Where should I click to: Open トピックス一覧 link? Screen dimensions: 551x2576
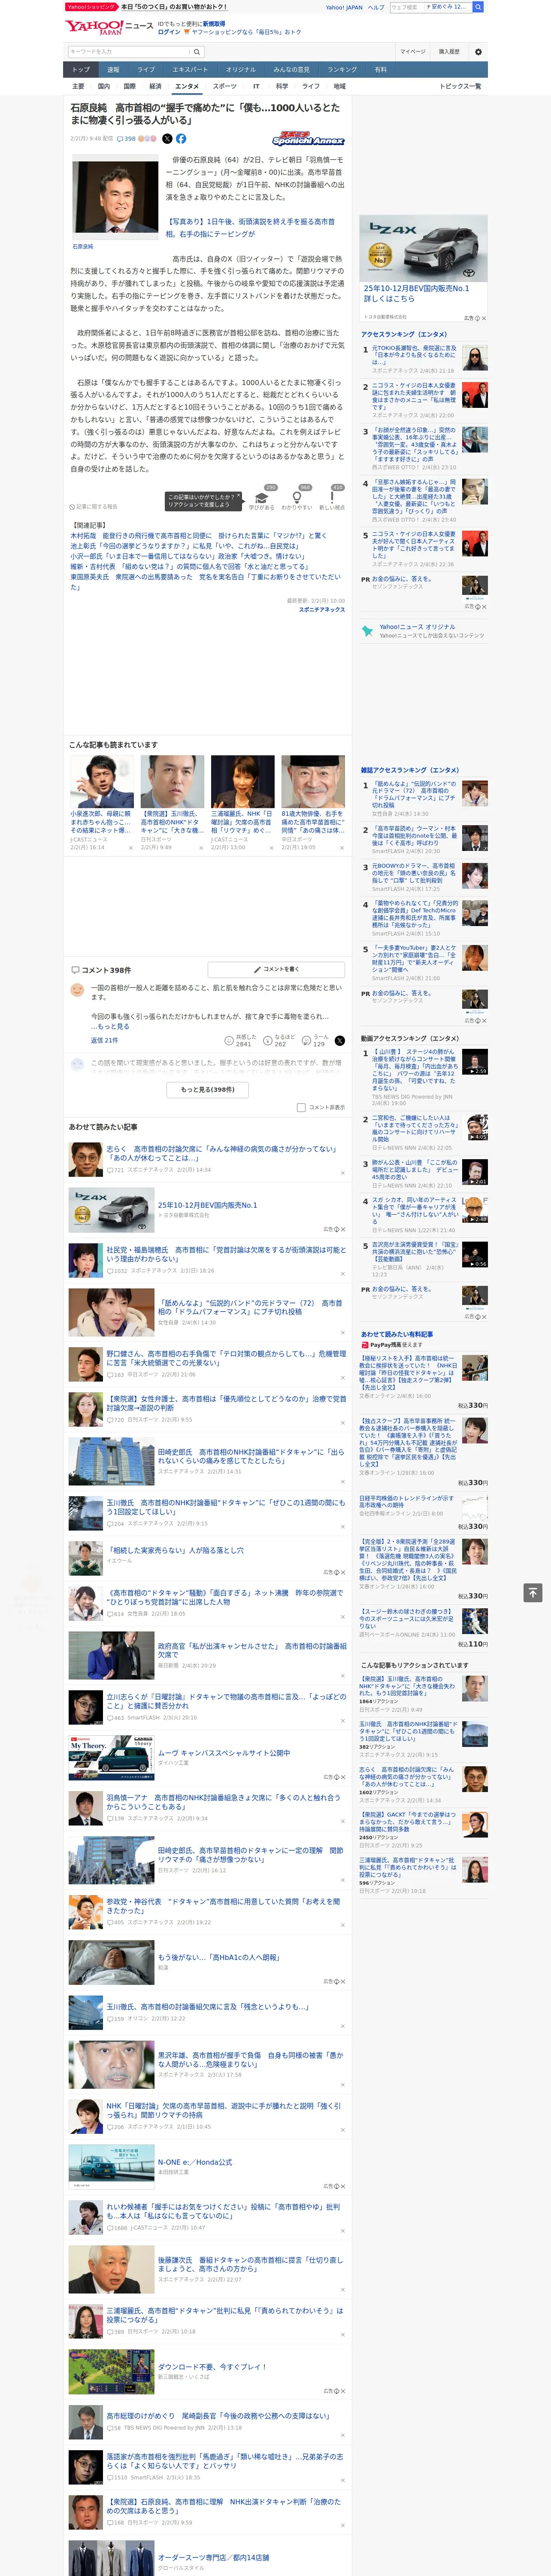461,86
